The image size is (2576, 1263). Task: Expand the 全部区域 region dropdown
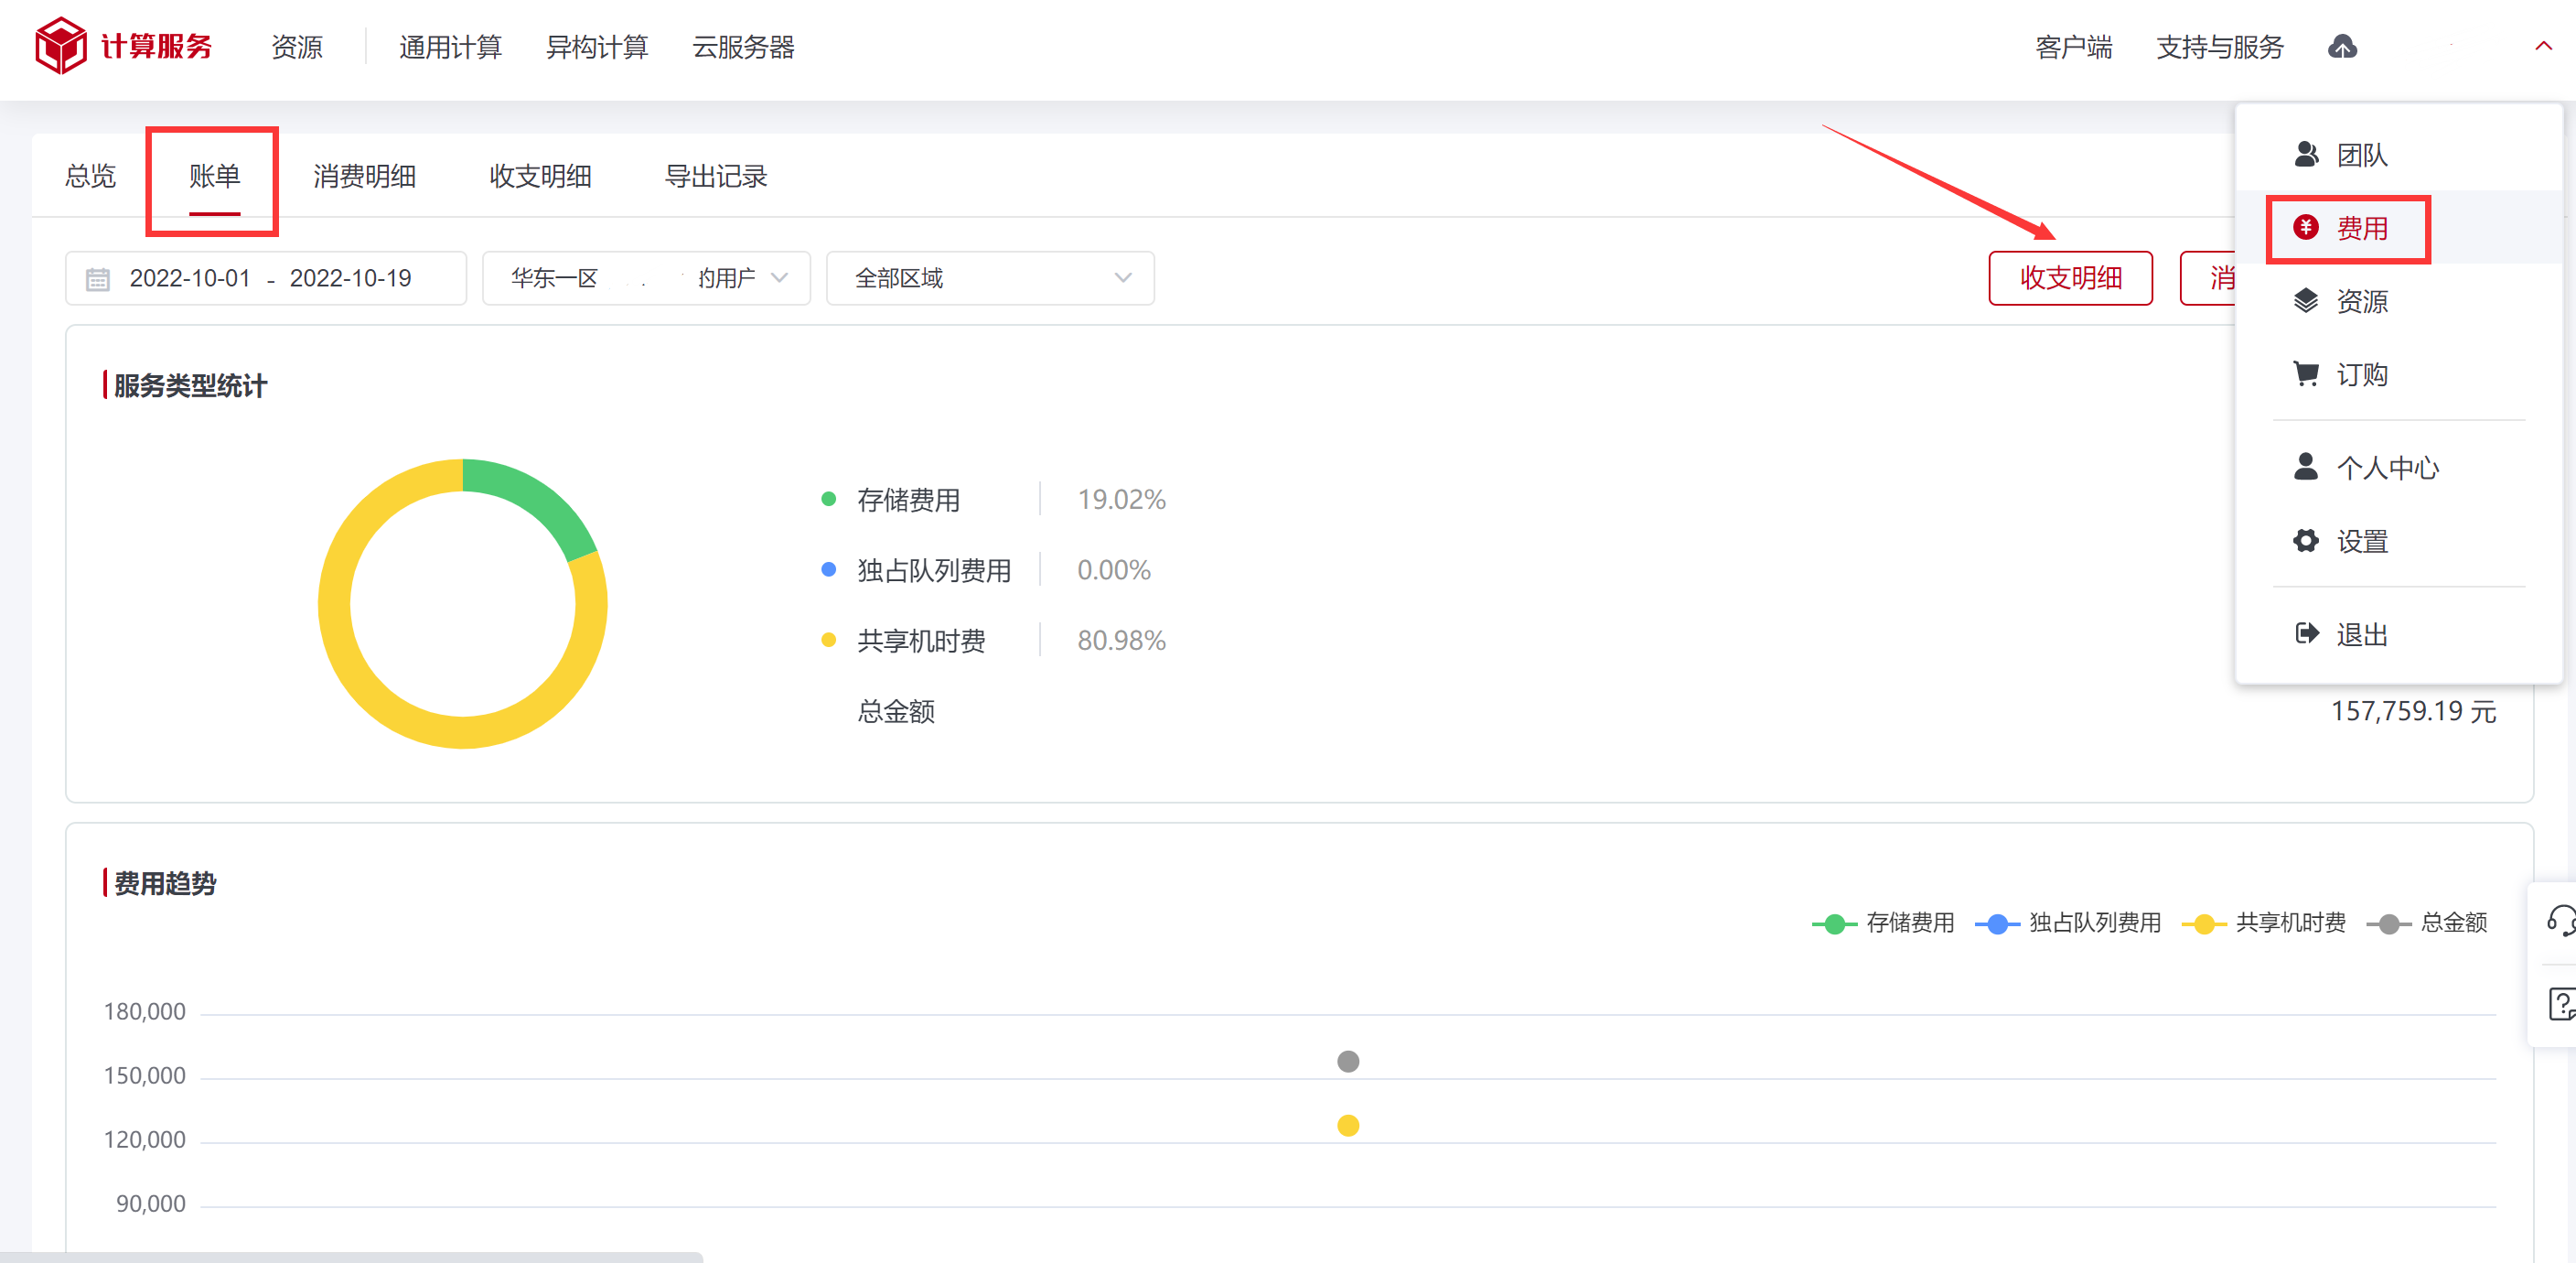tap(990, 278)
